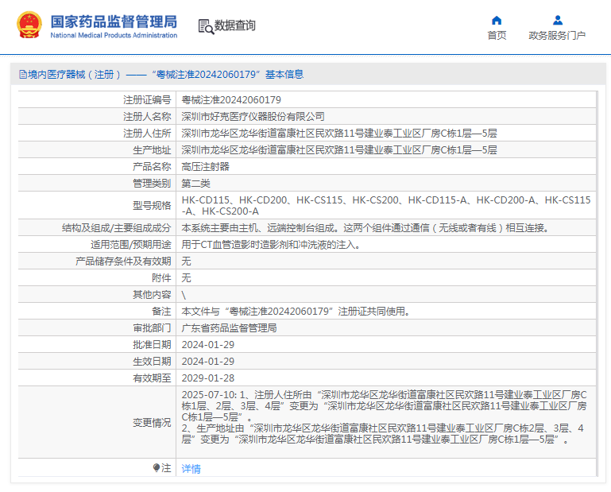Screen dimensions: 611x492
Task: Click the product name 高压注射器 cell
Action: coord(386,166)
